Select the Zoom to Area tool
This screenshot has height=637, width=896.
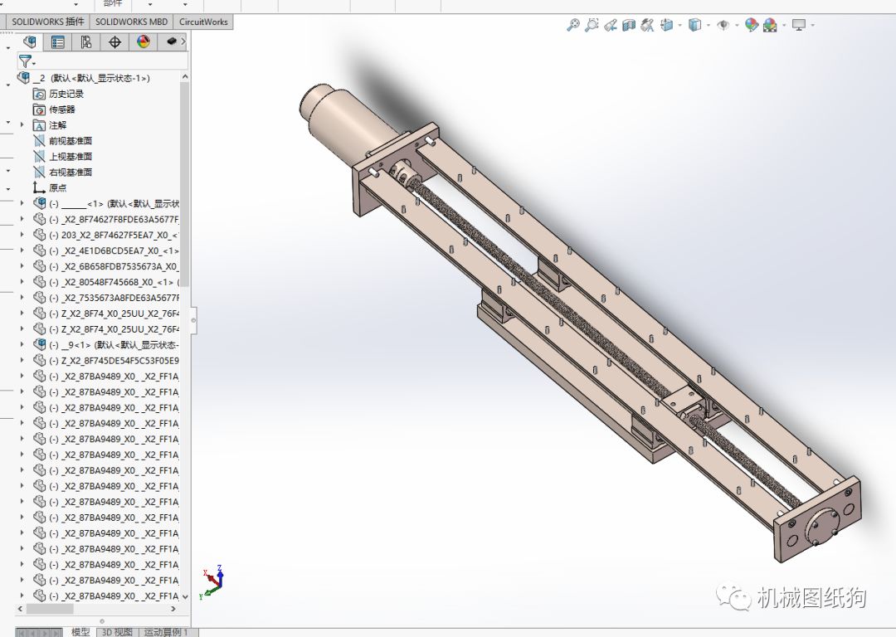pyautogui.click(x=592, y=25)
